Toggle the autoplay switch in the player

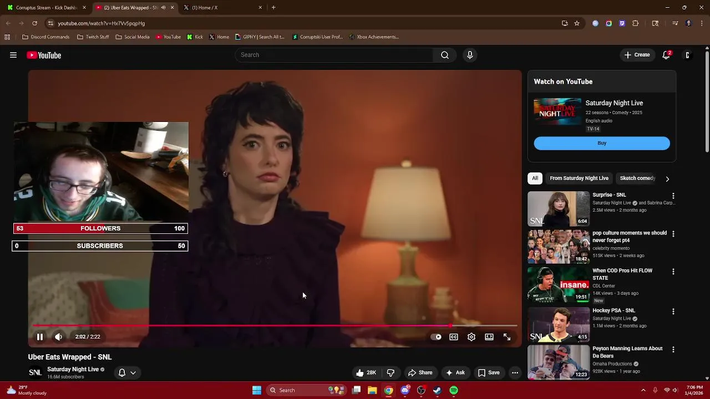(436, 336)
